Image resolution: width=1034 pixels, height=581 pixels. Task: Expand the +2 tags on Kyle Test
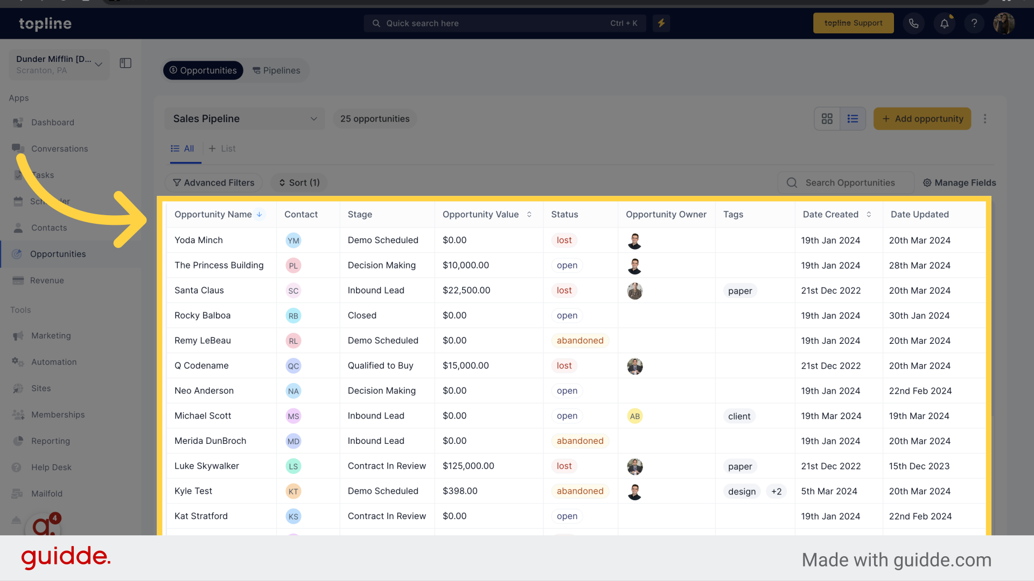tap(777, 492)
